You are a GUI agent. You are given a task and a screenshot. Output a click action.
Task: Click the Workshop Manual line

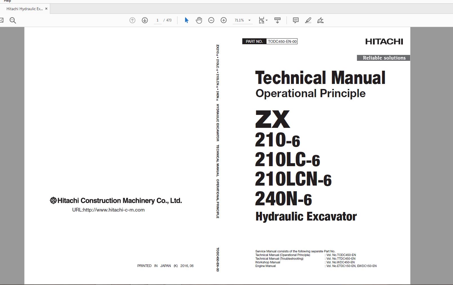268,262
